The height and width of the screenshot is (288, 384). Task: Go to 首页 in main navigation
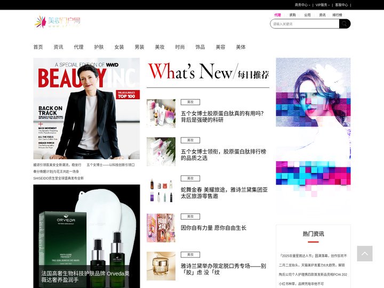[x=38, y=47]
